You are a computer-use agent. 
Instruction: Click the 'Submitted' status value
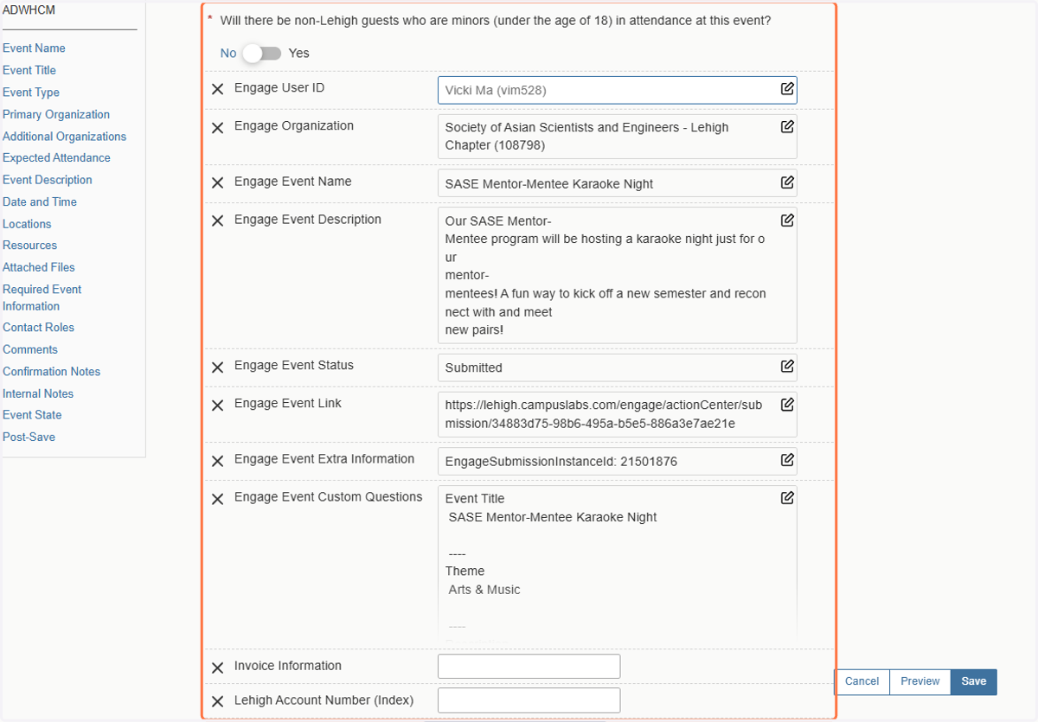pos(473,367)
